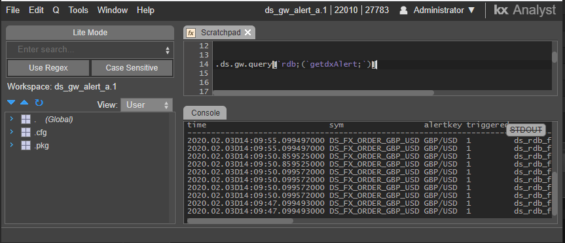Switch to the Scratchpad tab
Screen dimensions: 565x243
[x=220, y=33]
